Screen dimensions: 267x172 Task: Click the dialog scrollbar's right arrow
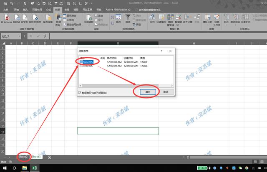click(x=172, y=86)
